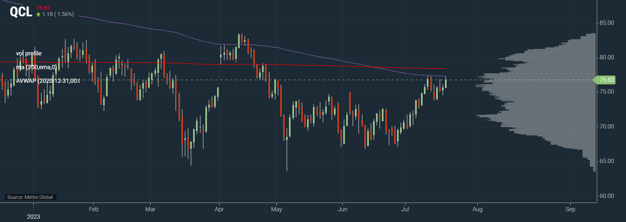Screen dimensions: 626x222
Task: Click the 65.00 price axis label
Action: click(607, 161)
